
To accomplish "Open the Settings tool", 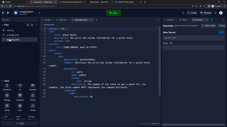I will click(x=7, y=107).
